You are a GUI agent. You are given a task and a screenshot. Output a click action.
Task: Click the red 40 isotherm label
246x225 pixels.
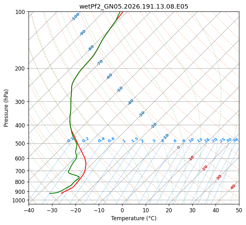233,187
